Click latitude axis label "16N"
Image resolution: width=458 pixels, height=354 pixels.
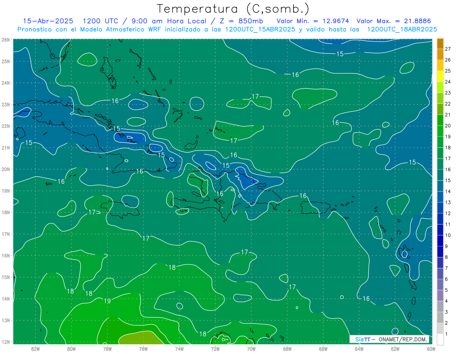5,255
